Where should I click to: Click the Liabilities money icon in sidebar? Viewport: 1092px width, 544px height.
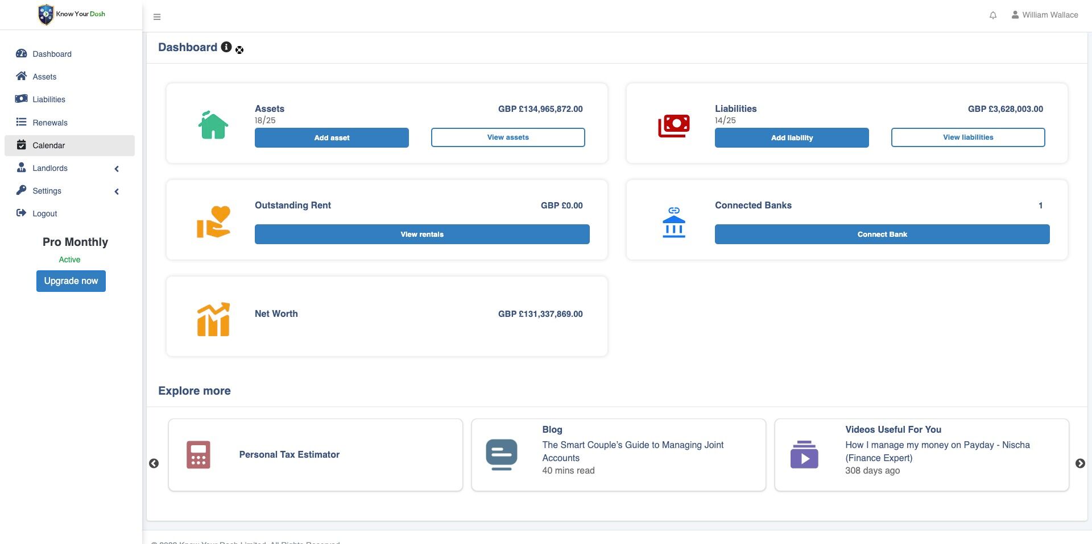pos(22,99)
